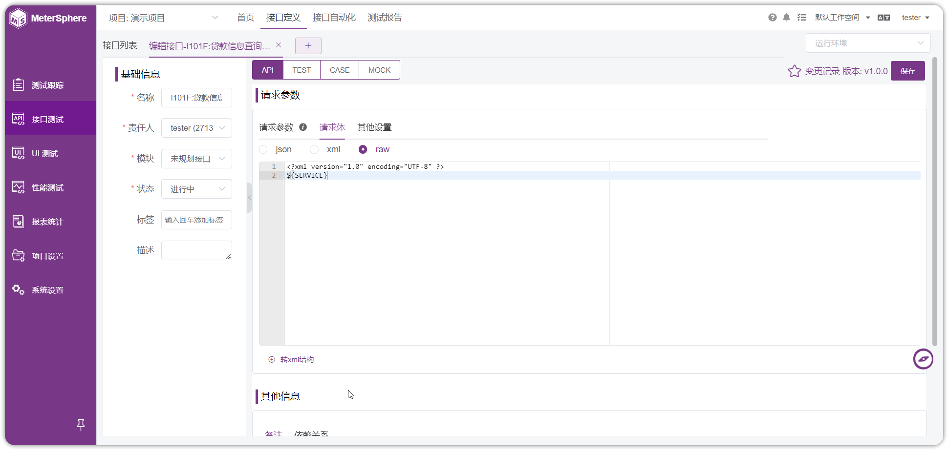This screenshot has width=948, height=450.
Task: Switch language with the translate icon
Action: 883,18
